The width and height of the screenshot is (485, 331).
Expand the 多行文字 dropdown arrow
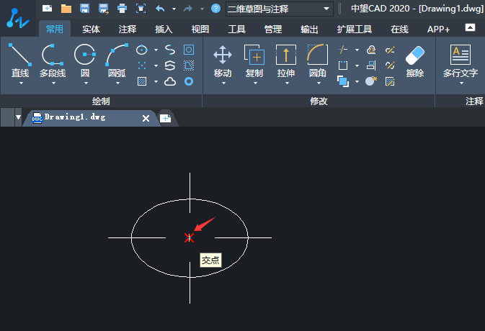[x=461, y=83]
